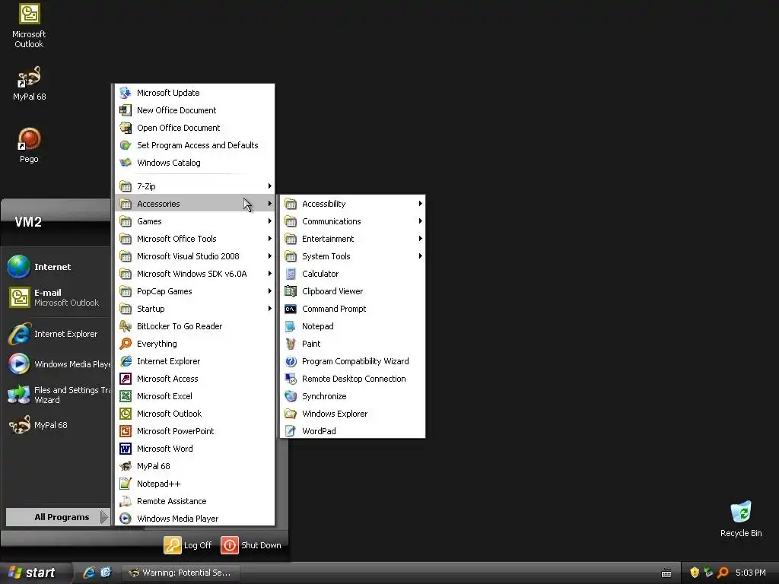Open Pego desktop shortcut
This screenshot has width=779, height=584.
pos(29,145)
